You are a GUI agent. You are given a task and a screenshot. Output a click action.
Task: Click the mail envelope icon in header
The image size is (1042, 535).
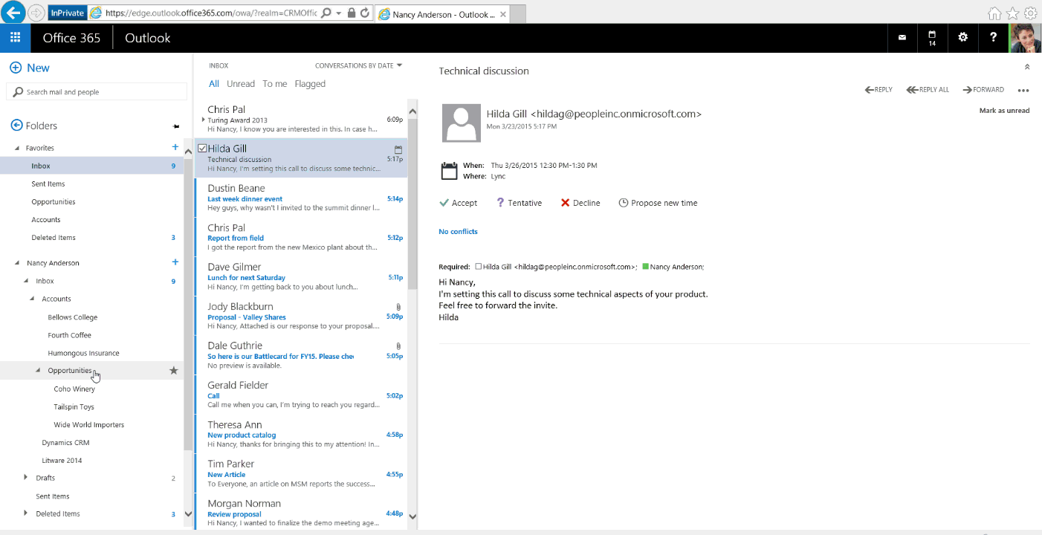(x=902, y=38)
